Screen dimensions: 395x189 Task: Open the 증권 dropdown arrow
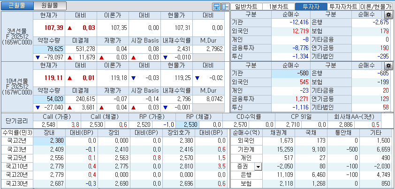(258, 167)
